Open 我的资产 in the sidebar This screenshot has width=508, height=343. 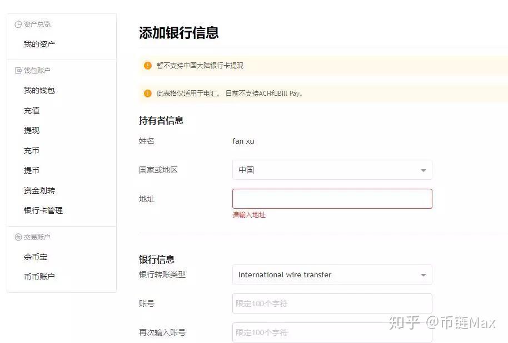(x=39, y=44)
